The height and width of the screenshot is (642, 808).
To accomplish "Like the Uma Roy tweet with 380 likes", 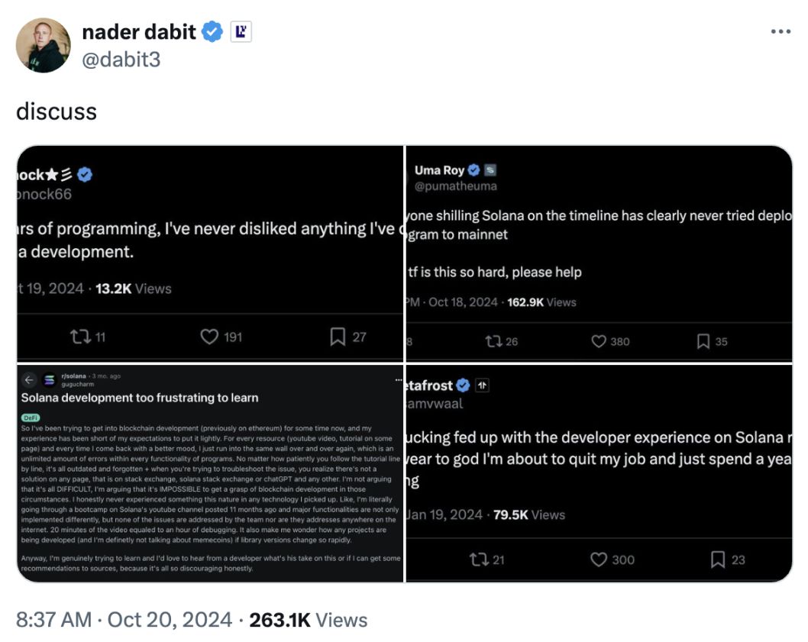I will click(600, 341).
